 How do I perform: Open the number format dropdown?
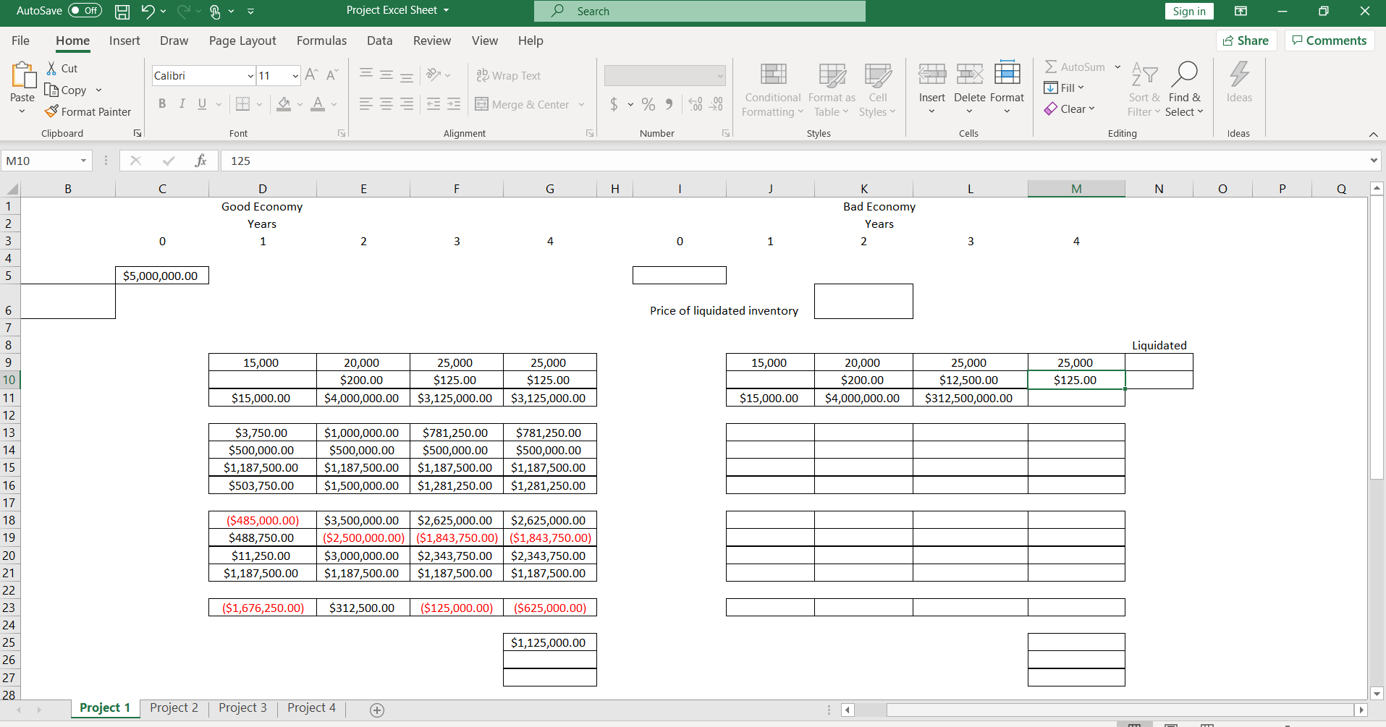(720, 76)
